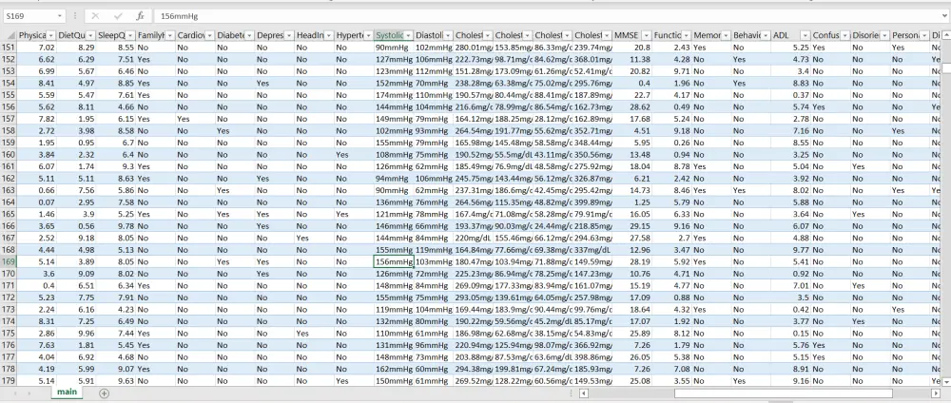
Task: Open the HeadIn column filter dropdown
Action: (x=329, y=35)
